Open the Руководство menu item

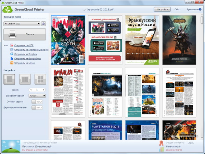(193, 10)
